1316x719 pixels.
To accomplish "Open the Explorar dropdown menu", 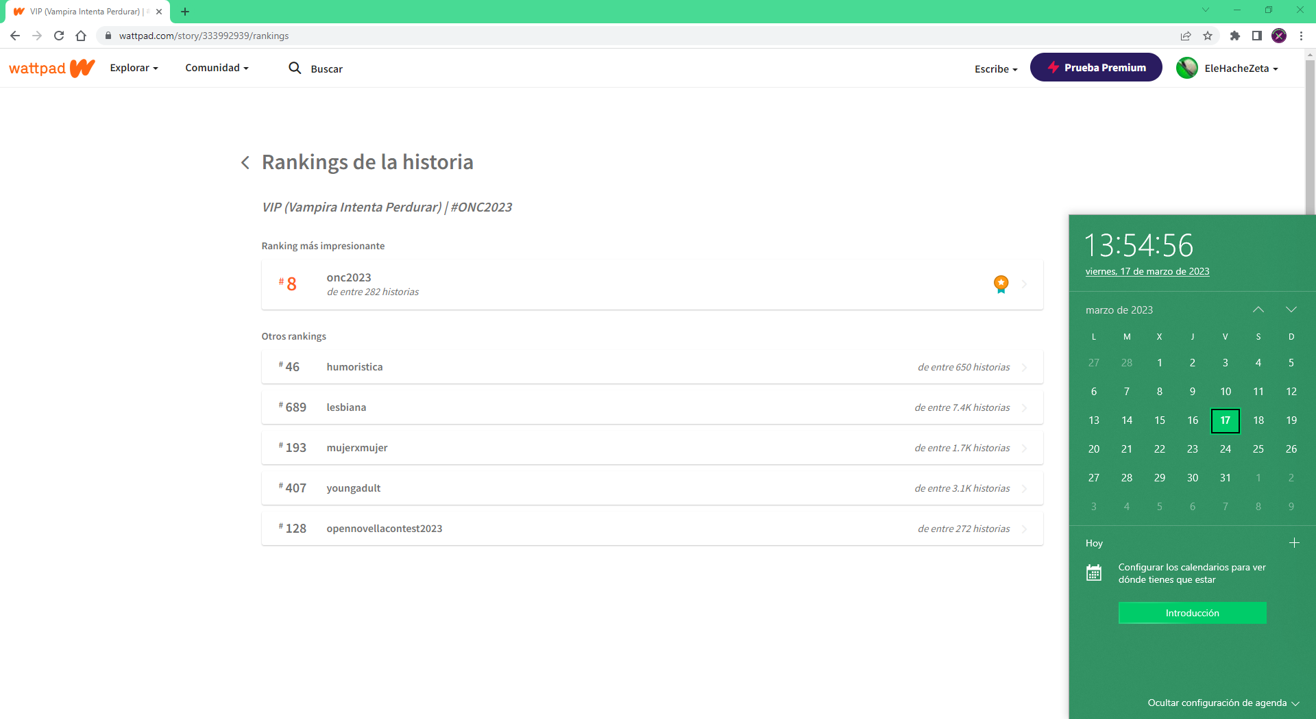I will coord(134,68).
